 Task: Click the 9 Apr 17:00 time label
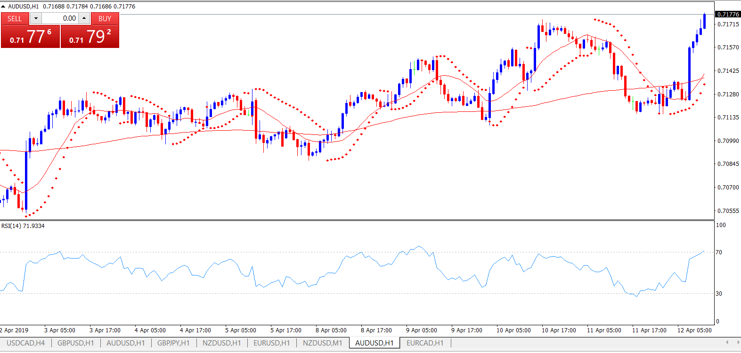pos(467,330)
